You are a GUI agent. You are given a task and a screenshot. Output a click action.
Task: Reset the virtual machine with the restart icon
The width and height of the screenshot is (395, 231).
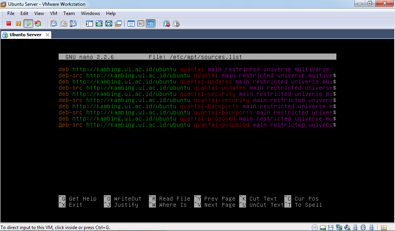tap(38, 23)
